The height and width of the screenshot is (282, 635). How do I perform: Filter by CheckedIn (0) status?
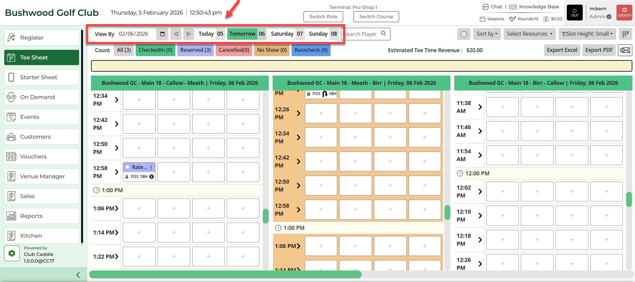pyautogui.click(x=155, y=50)
